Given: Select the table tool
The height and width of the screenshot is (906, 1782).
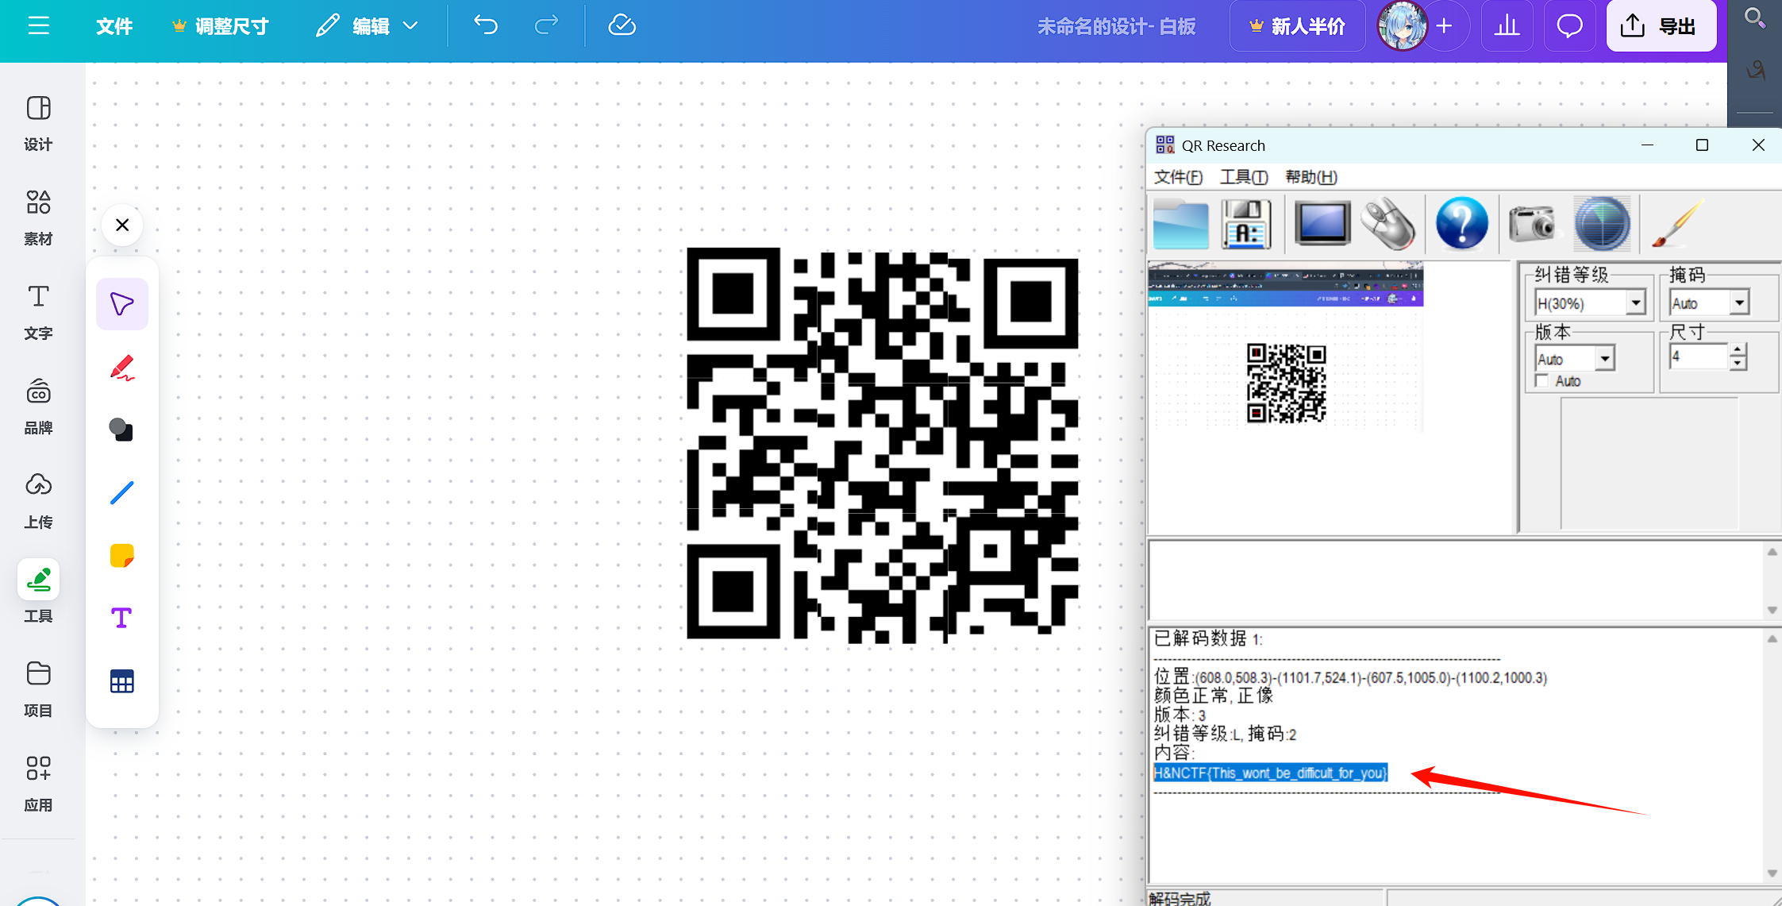Looking at the screenshot, I should [122, 681].
